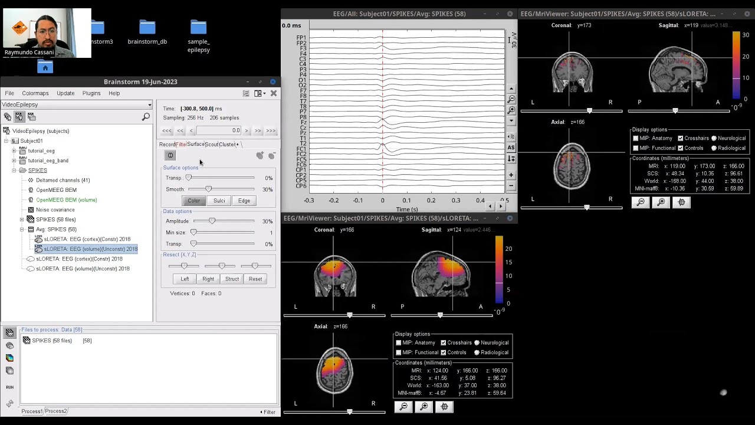Zoom in on MriViewer showing y=173
Image resolution: width=755 pixels, height=425 pixels.
click(661, 202)
